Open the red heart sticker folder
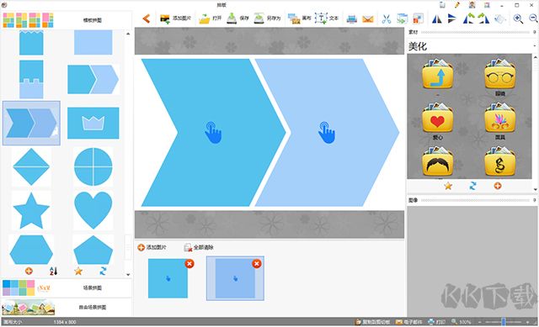This screenshot has width=539, height=327. pyautogui.click(x=437, y=119)
